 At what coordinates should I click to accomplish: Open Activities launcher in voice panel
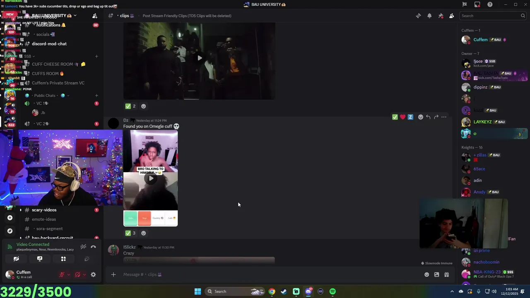click(63, 259)
